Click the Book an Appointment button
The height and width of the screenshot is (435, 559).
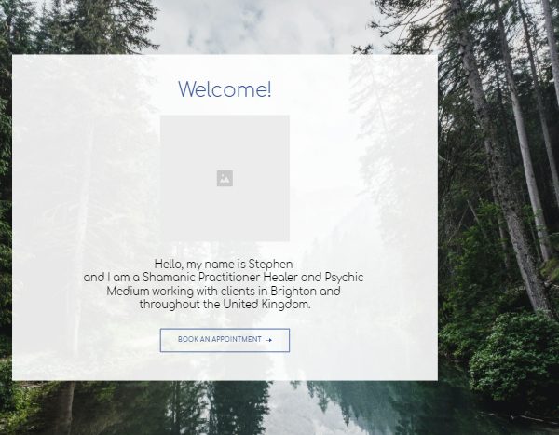[225, 340]
